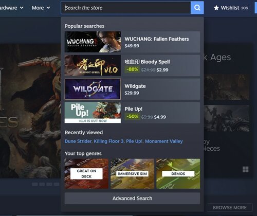
Task: Select the Wildgate popular search
Action: pos(132,89)
